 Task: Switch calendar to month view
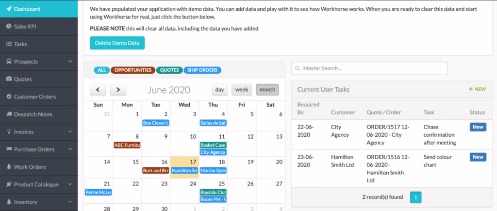(x=267, y=90)
